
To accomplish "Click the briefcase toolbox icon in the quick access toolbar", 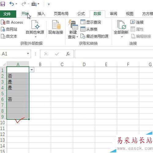I will pos(34,4).
